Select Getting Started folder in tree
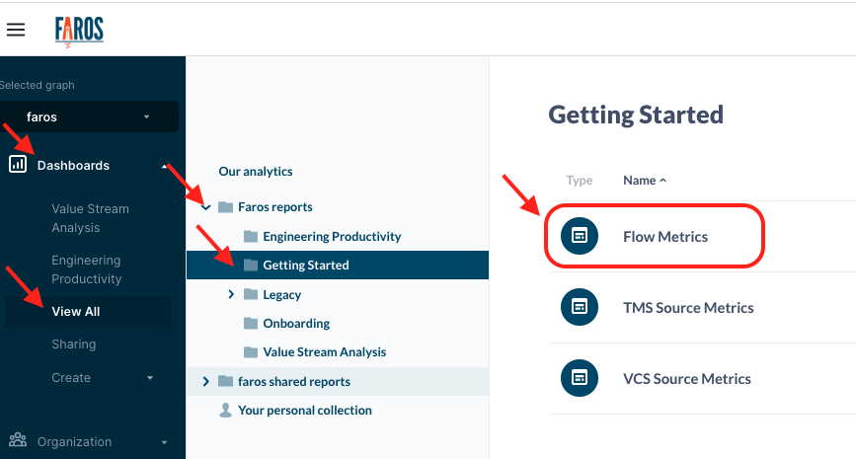 coord(306,266)
